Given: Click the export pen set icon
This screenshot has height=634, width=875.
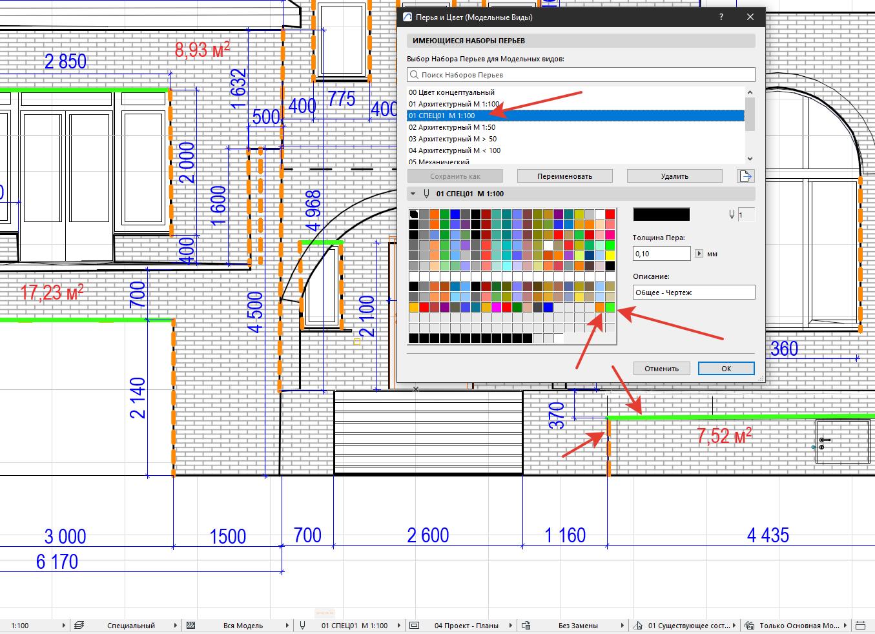Looking at the screenshot, I should (745, 176).
